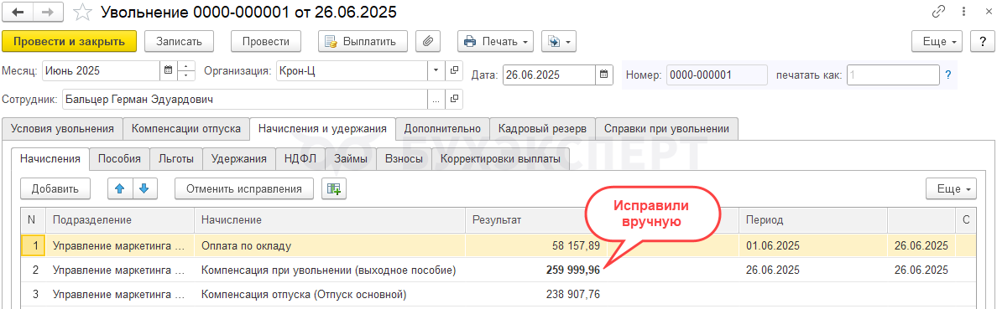Open Корректировки выплаты sub-tab
This screenshot has width=997, height=309.
(500, 158)
